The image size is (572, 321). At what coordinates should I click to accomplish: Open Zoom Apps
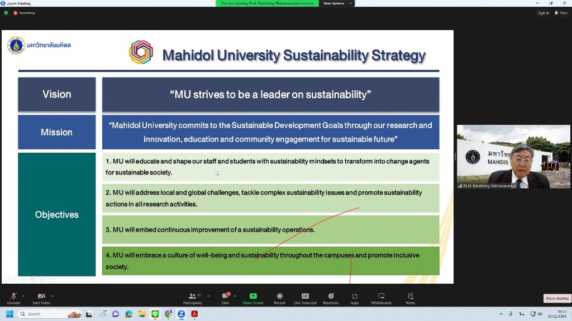click(x=355, y=298)
